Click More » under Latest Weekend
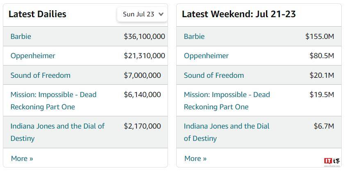 pos(195,158)
